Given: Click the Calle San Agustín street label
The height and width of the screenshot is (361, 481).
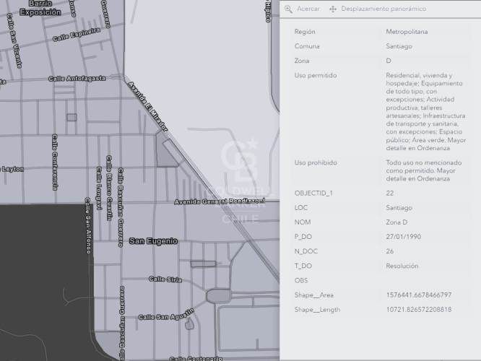Looking at the screenshot, I should 165,316.
